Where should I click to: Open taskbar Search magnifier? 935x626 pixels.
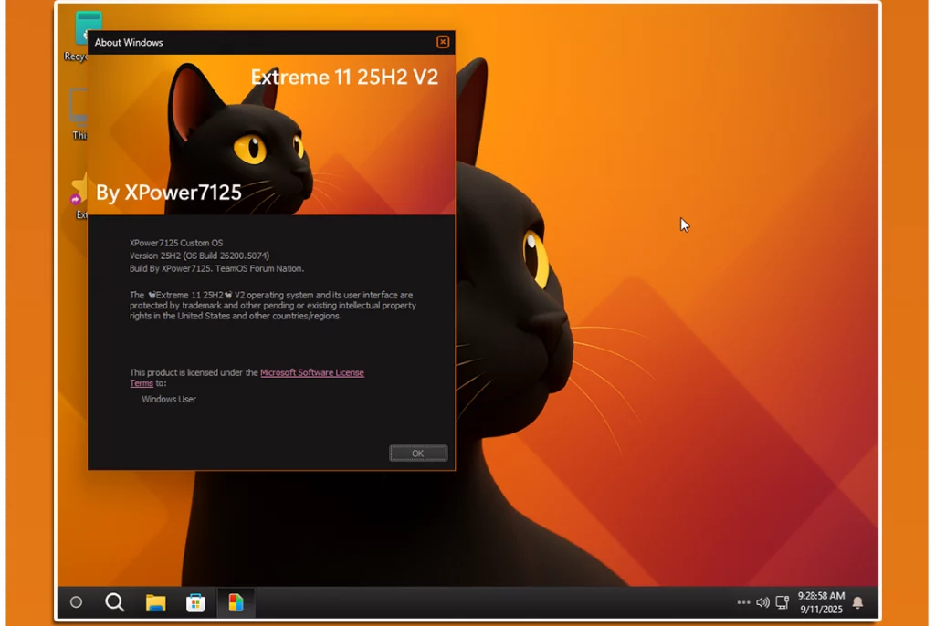pyautogui.click(x=115, y=602)
